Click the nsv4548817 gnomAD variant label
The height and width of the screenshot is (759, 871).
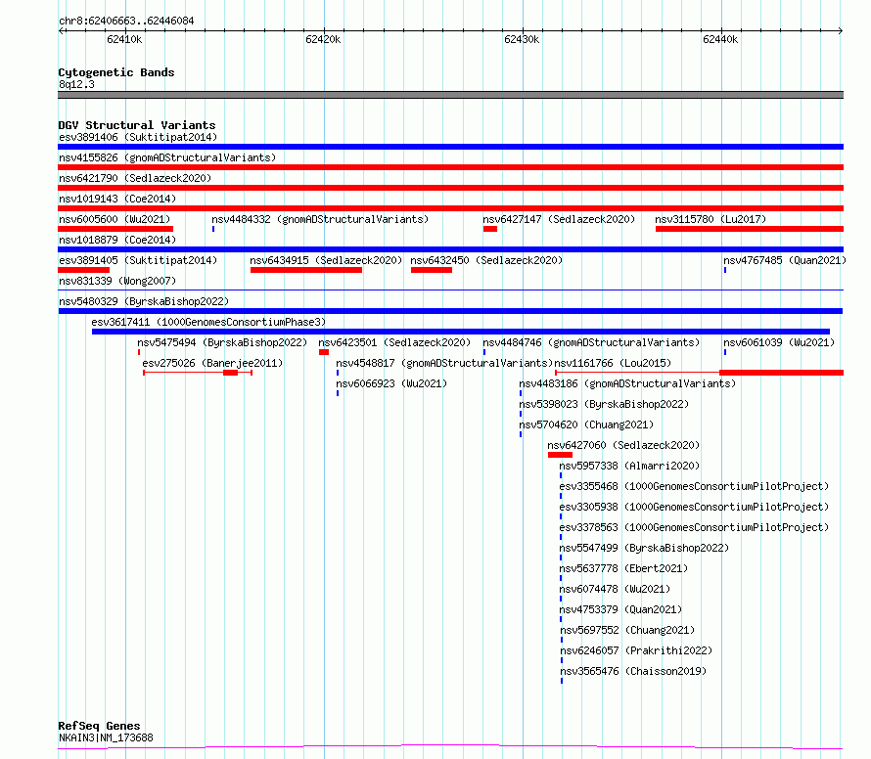click(x=444, y=363)
